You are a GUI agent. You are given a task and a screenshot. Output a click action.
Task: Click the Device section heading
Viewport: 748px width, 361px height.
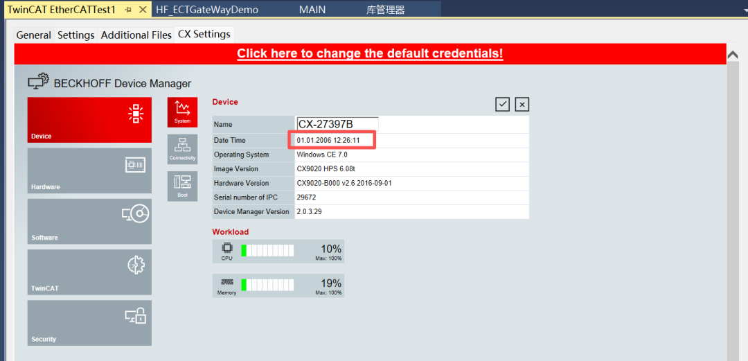click(x=225, y=102)
